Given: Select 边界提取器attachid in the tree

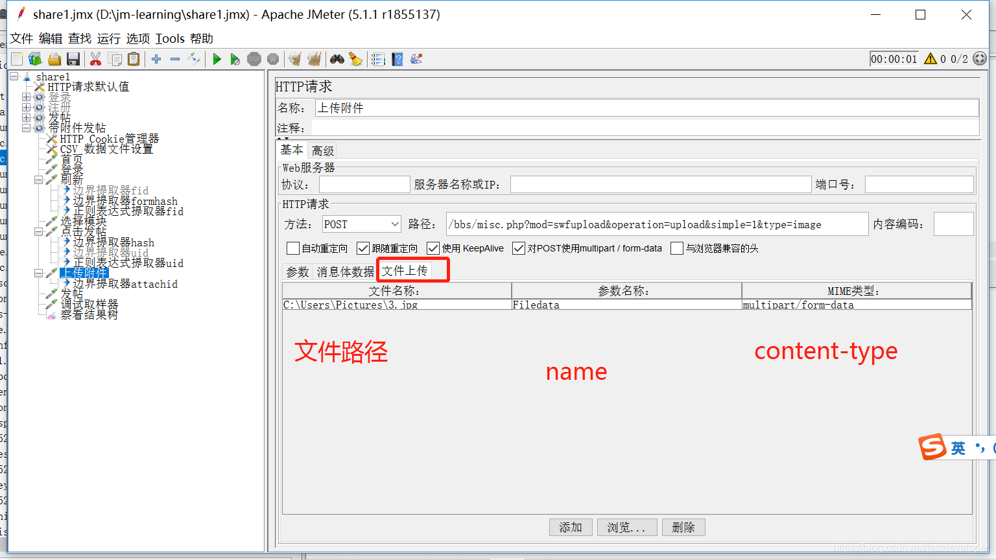Looking at the screenshot, I should tap(125, 284).
